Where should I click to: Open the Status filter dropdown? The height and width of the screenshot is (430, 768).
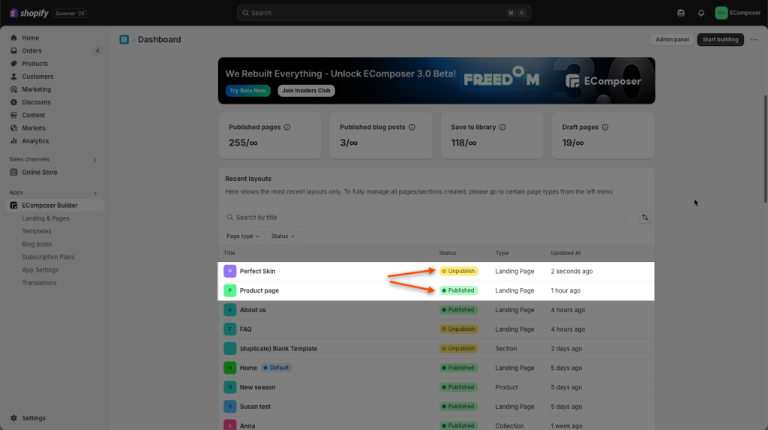point(283,236)
